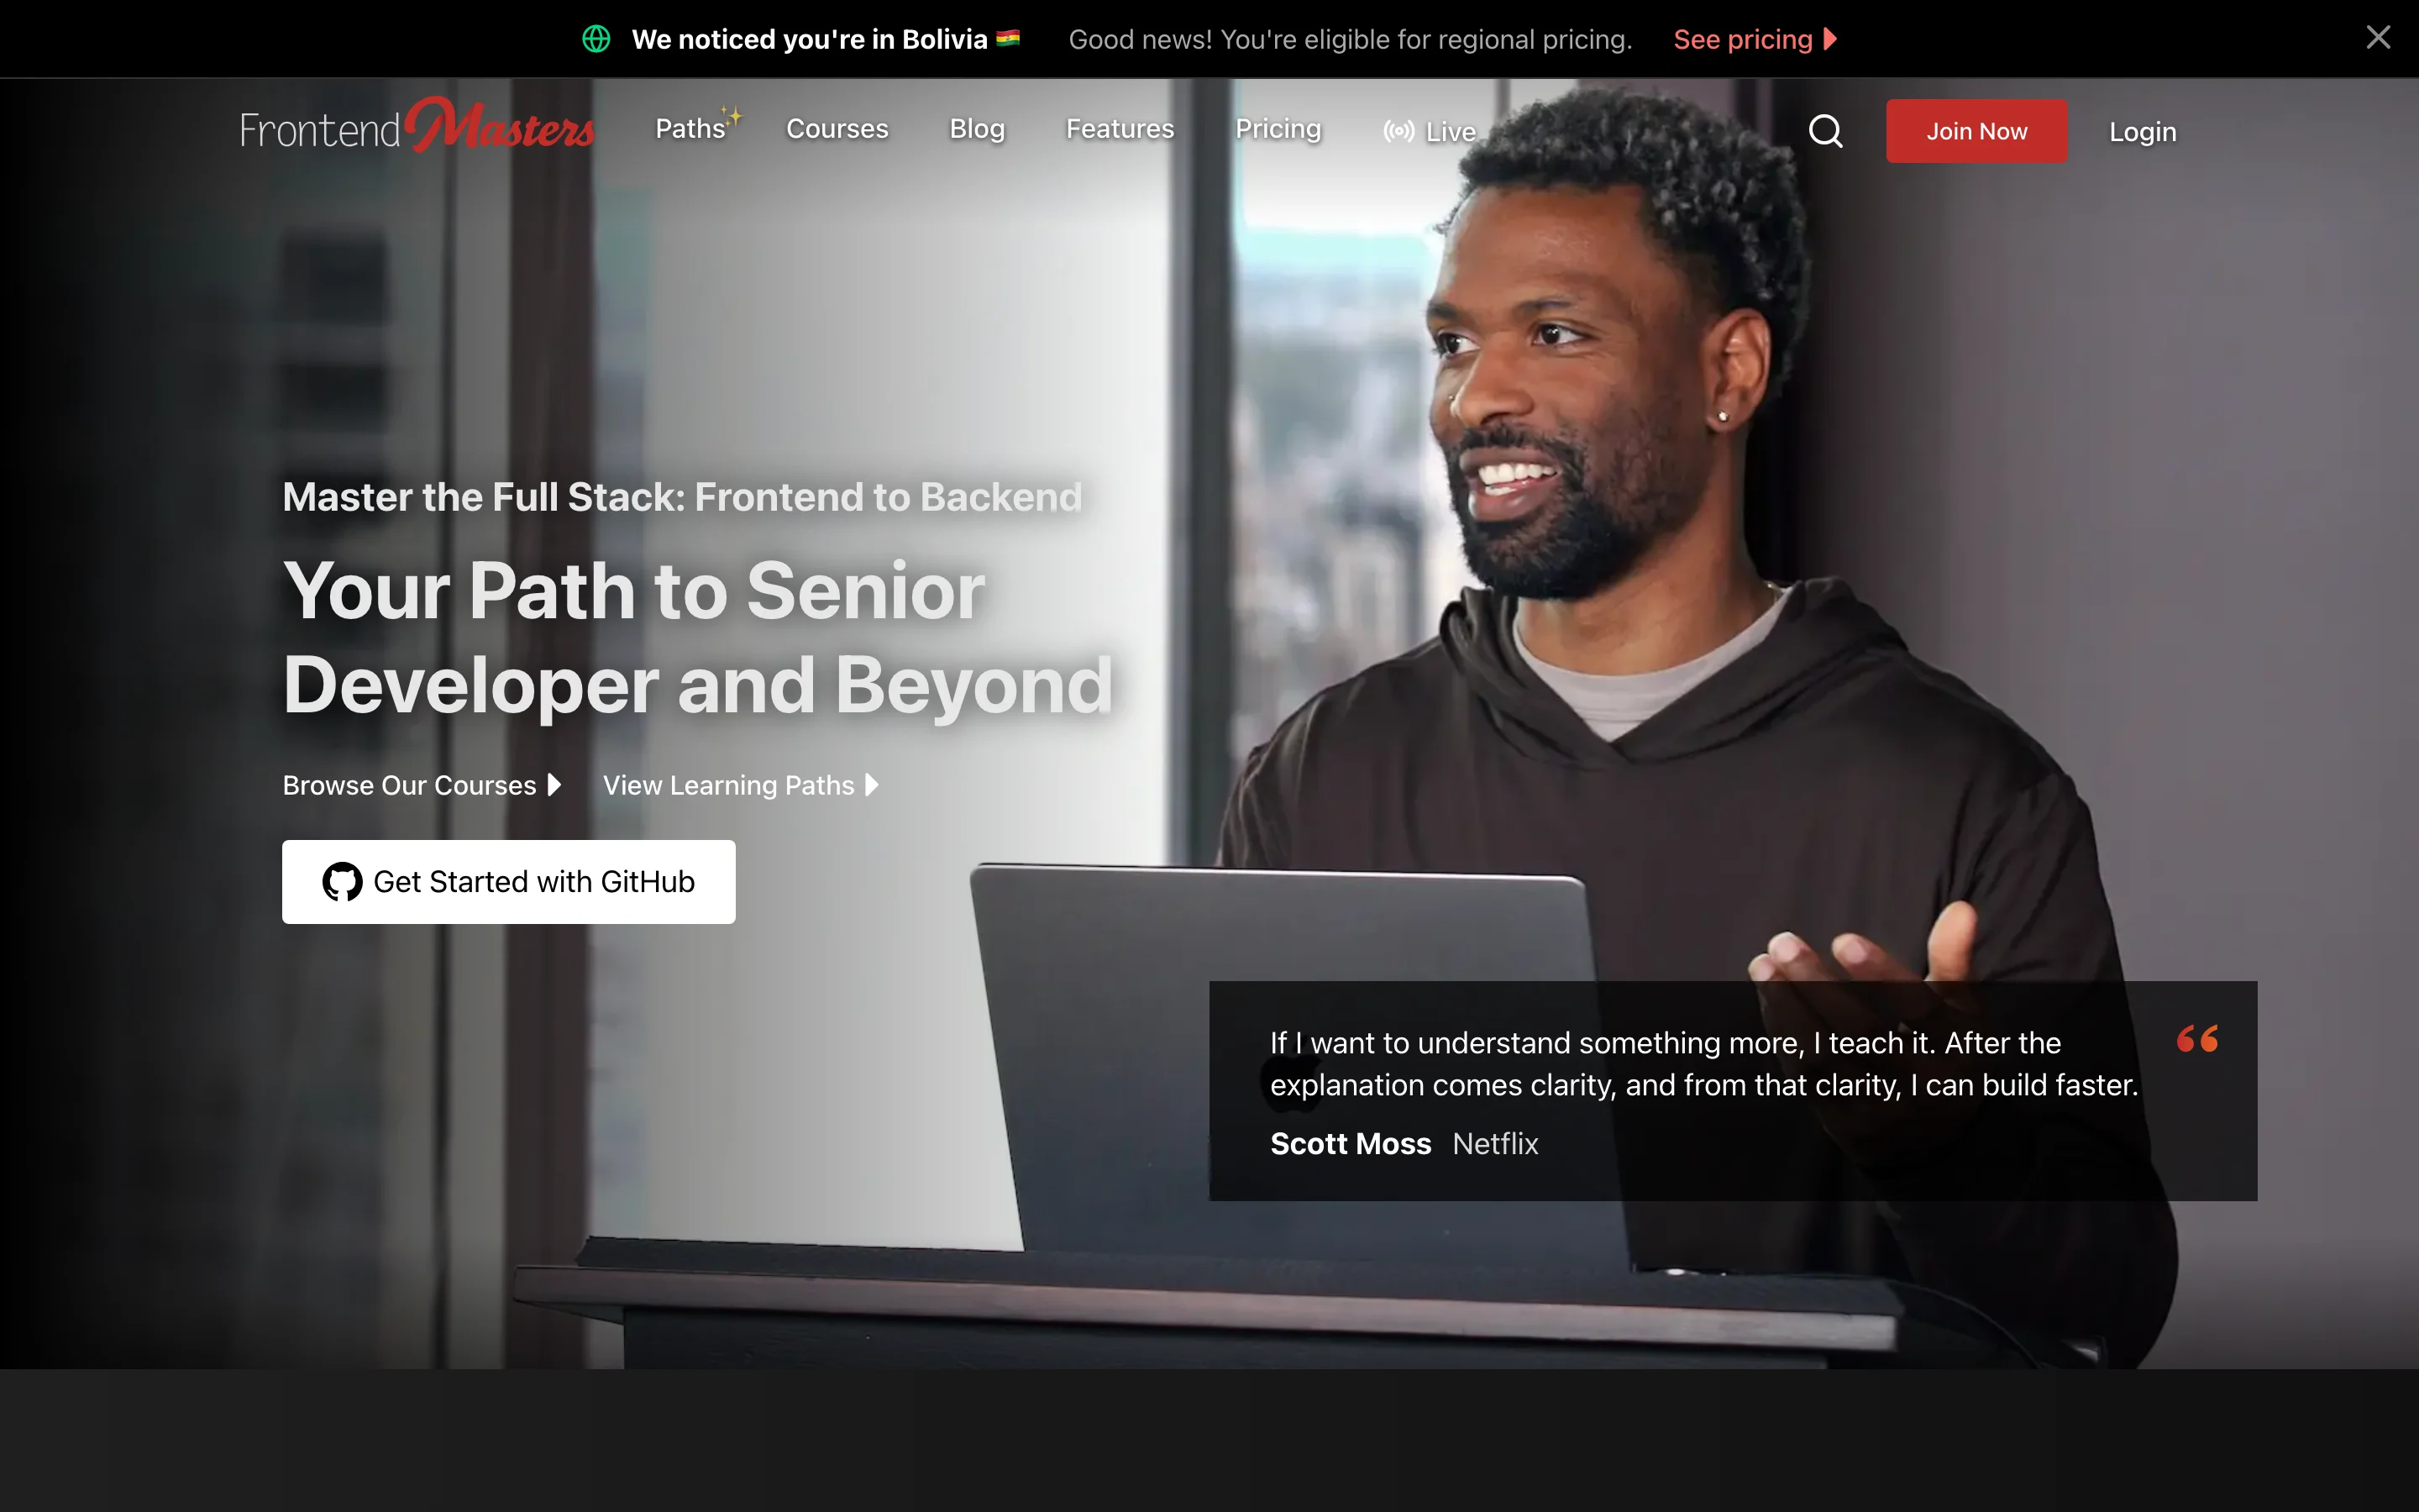Open the Features nav item
2419x1512 pixels.
coord(1120,129)
